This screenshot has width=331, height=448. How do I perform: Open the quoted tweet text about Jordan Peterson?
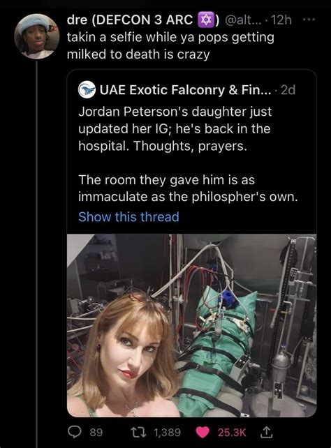188,154
